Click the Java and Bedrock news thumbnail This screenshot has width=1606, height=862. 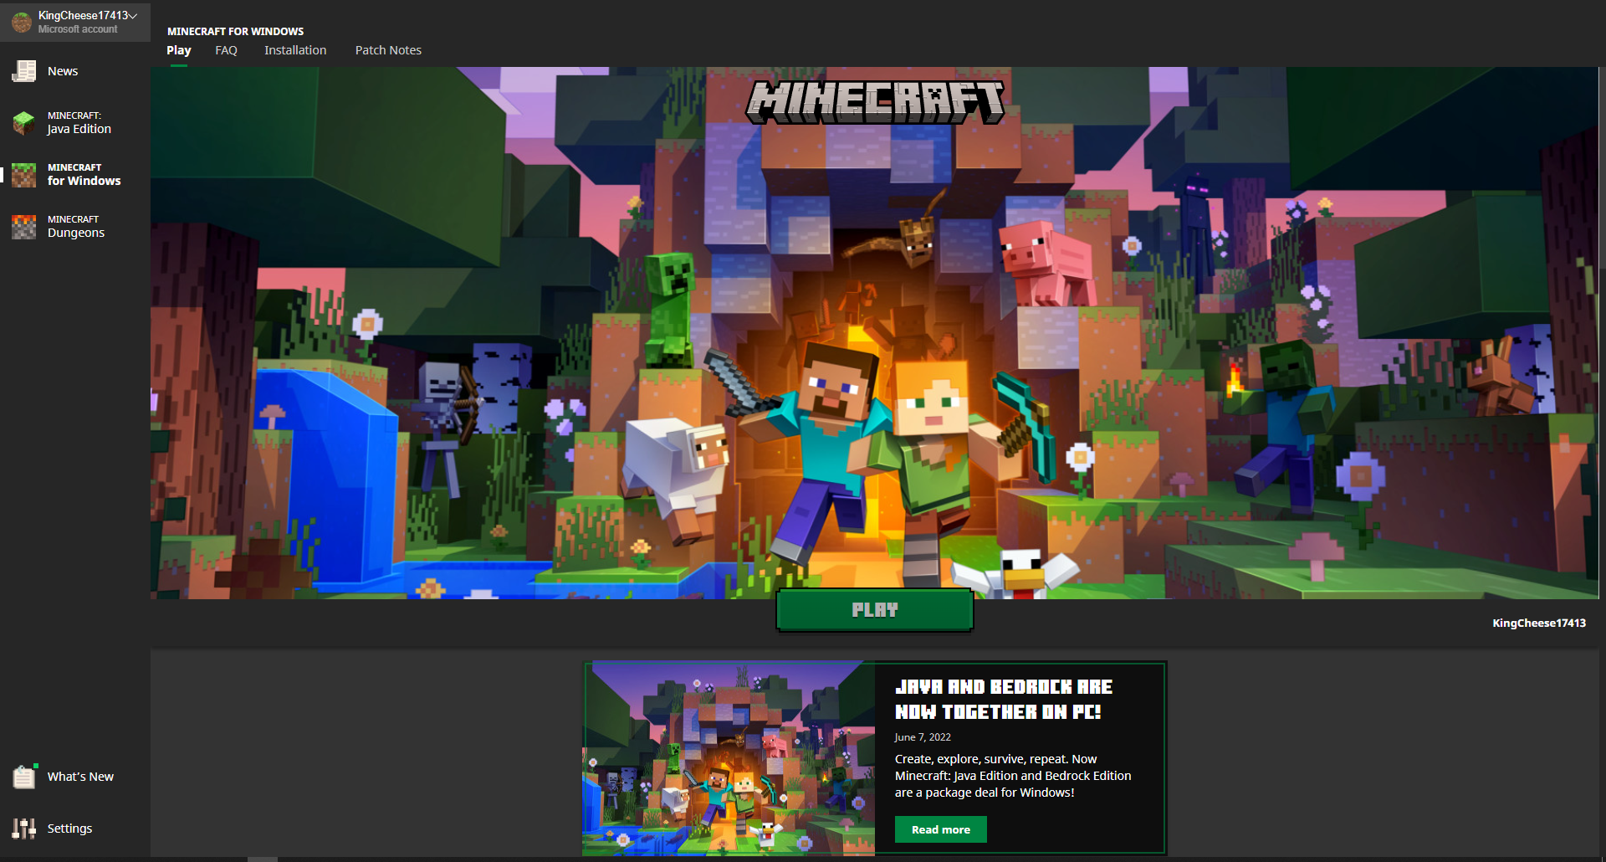[729, 759]
